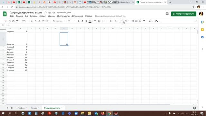
Task: Apply bold formatting with B icon
Action: 79,21
